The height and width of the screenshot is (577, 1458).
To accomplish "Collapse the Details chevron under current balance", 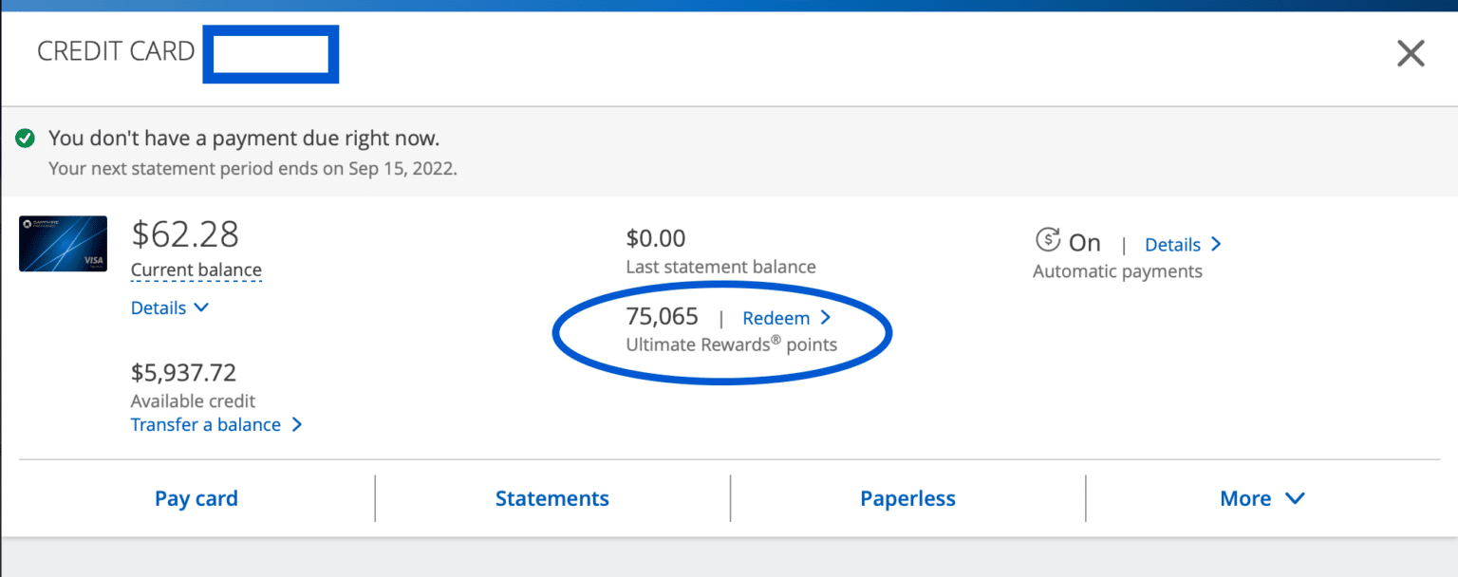I will point(200,307).
